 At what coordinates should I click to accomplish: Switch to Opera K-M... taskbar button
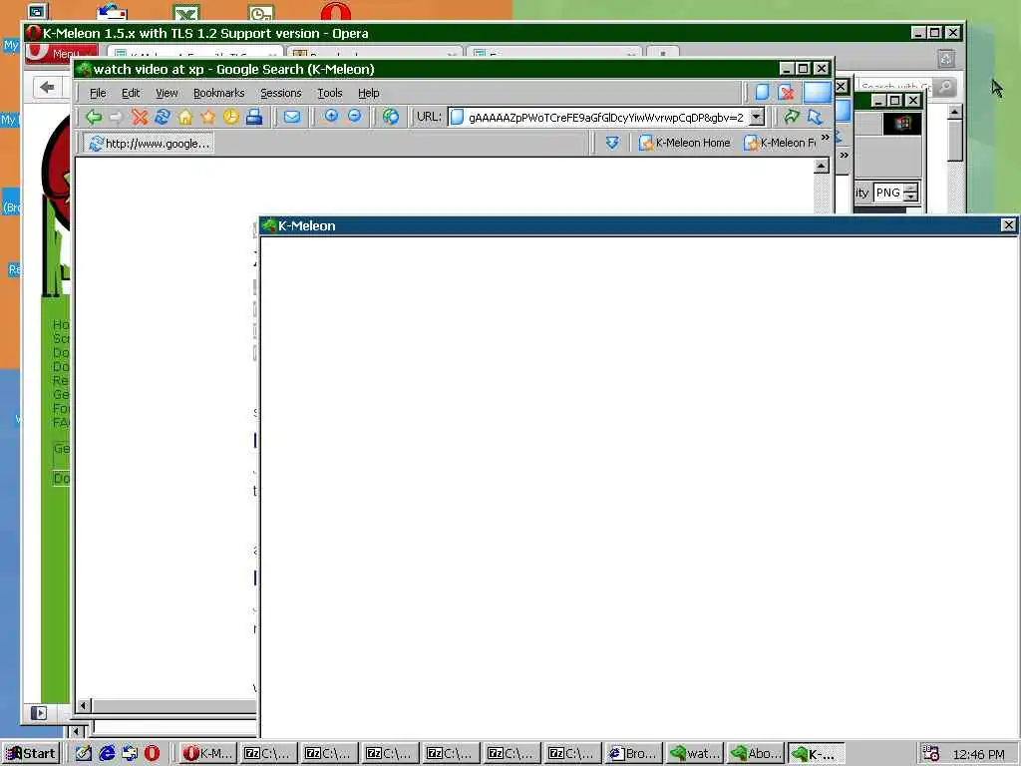pos(207,753)
